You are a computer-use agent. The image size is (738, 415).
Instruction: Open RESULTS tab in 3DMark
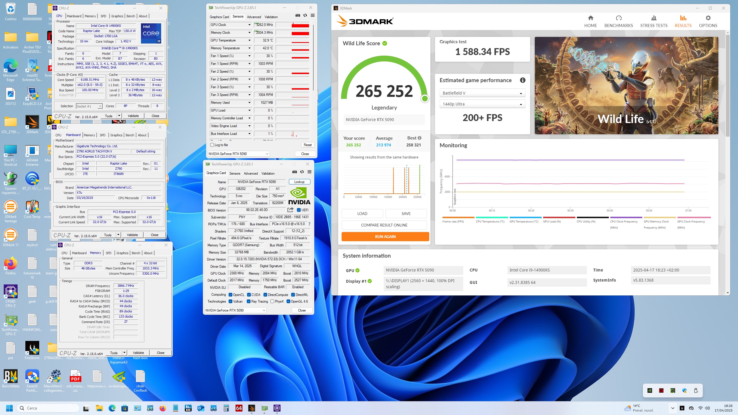(683, 22)
